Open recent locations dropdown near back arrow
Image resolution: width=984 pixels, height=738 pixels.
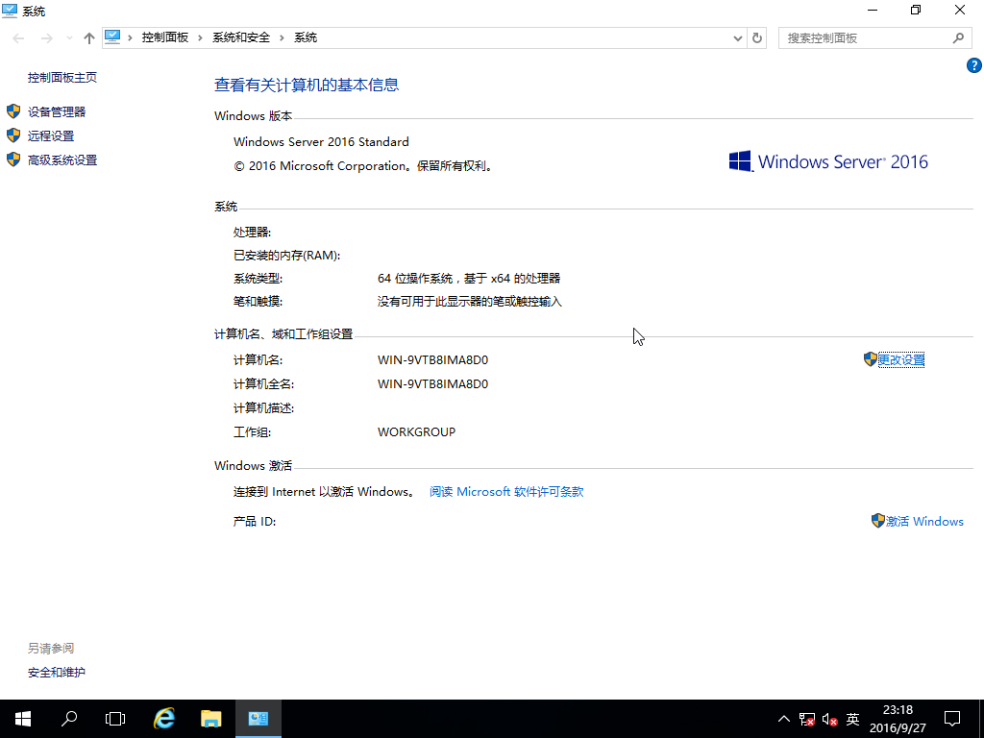[x=69, y=37]
